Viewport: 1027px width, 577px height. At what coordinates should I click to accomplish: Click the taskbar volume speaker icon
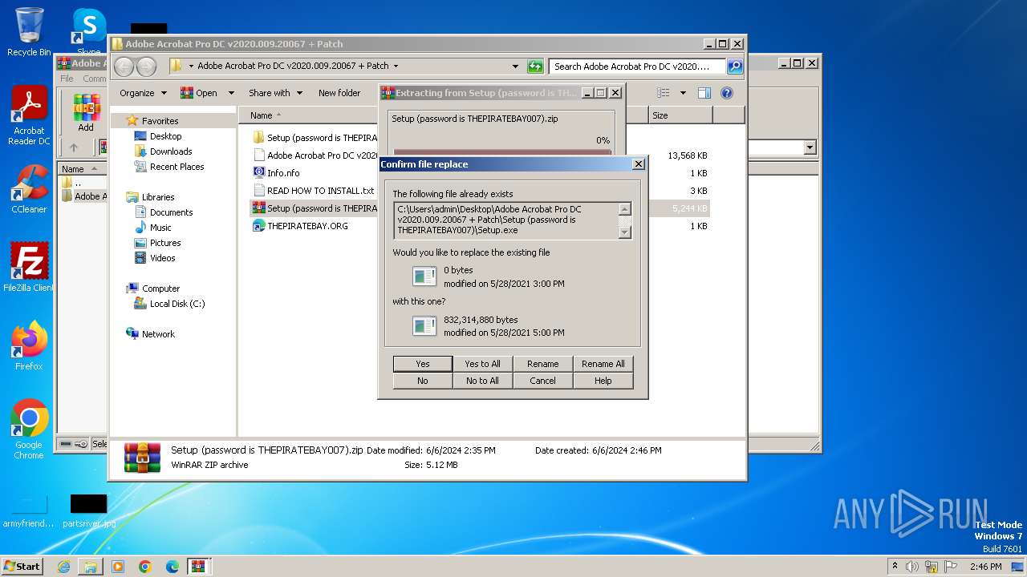(912, 567)
